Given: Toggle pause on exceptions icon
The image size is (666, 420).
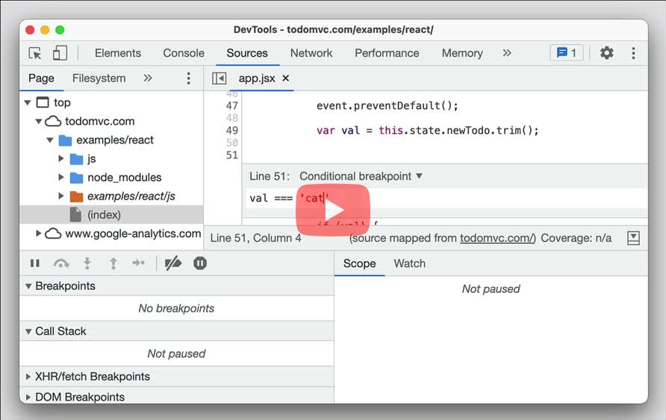Looking at the screenshot, I should click(199, 263).
